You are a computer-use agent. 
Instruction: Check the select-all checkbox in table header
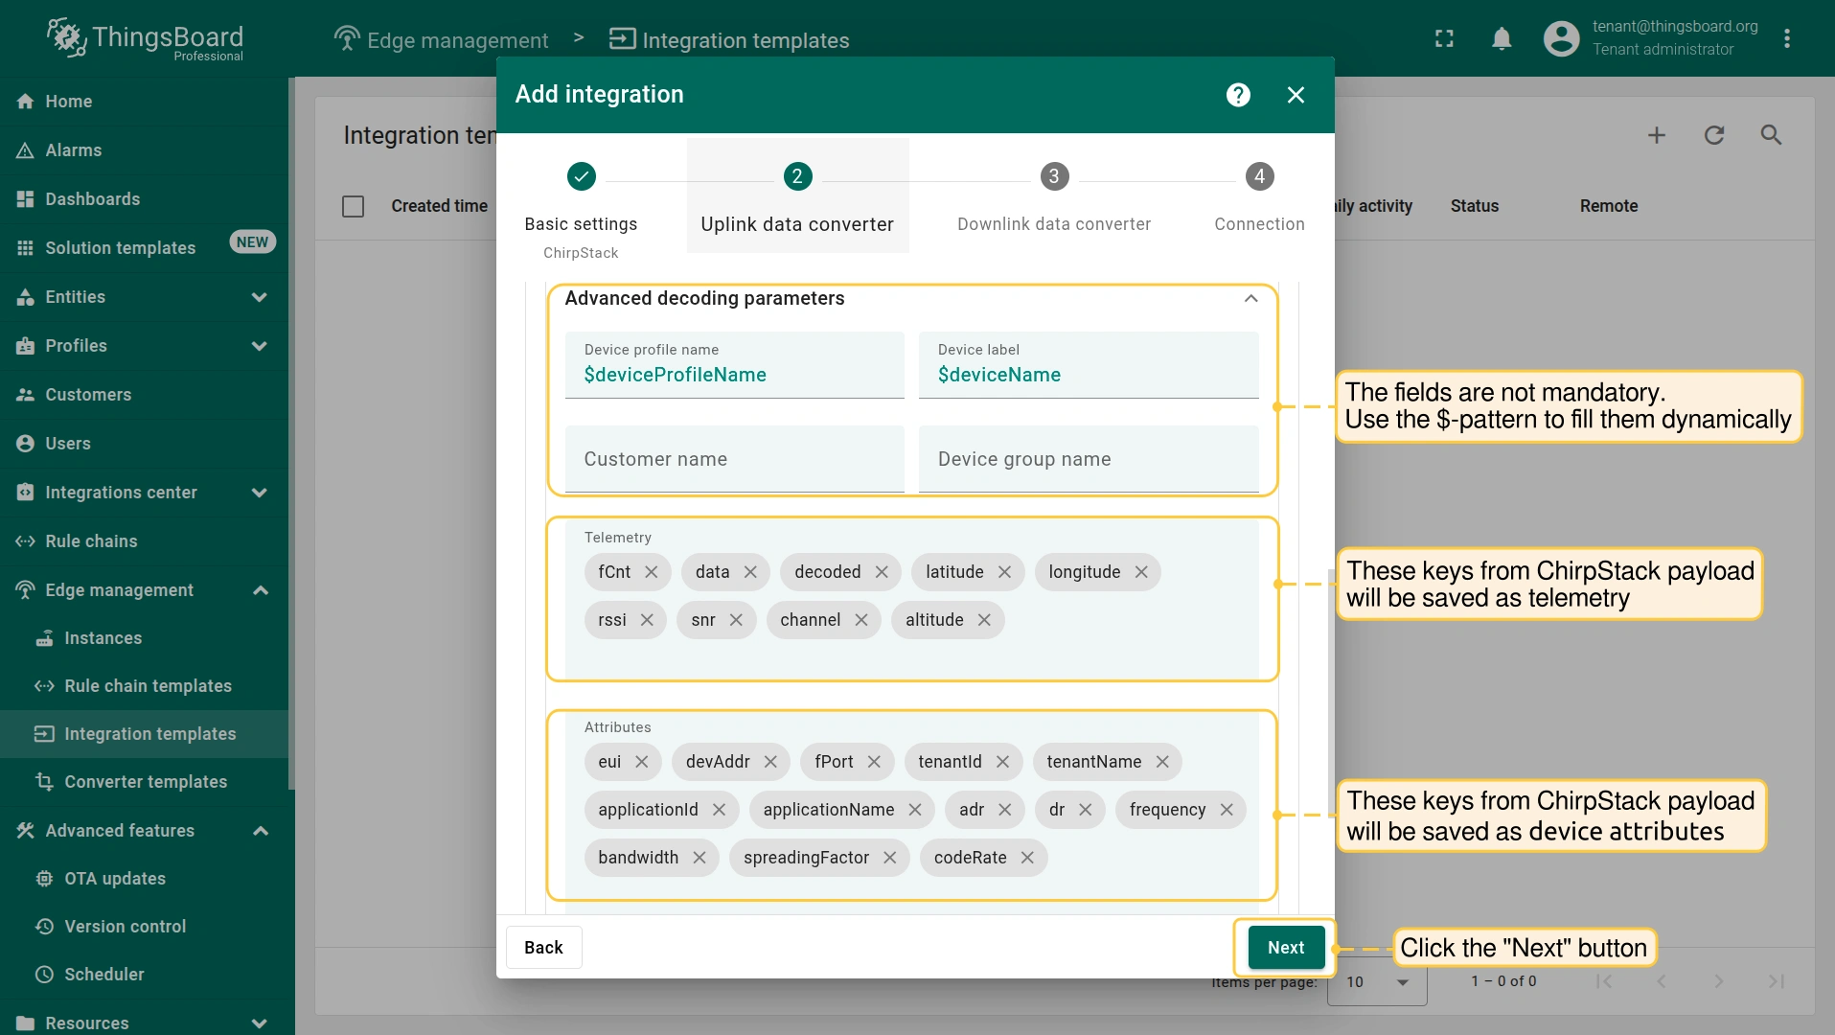(x=354, y=206)
